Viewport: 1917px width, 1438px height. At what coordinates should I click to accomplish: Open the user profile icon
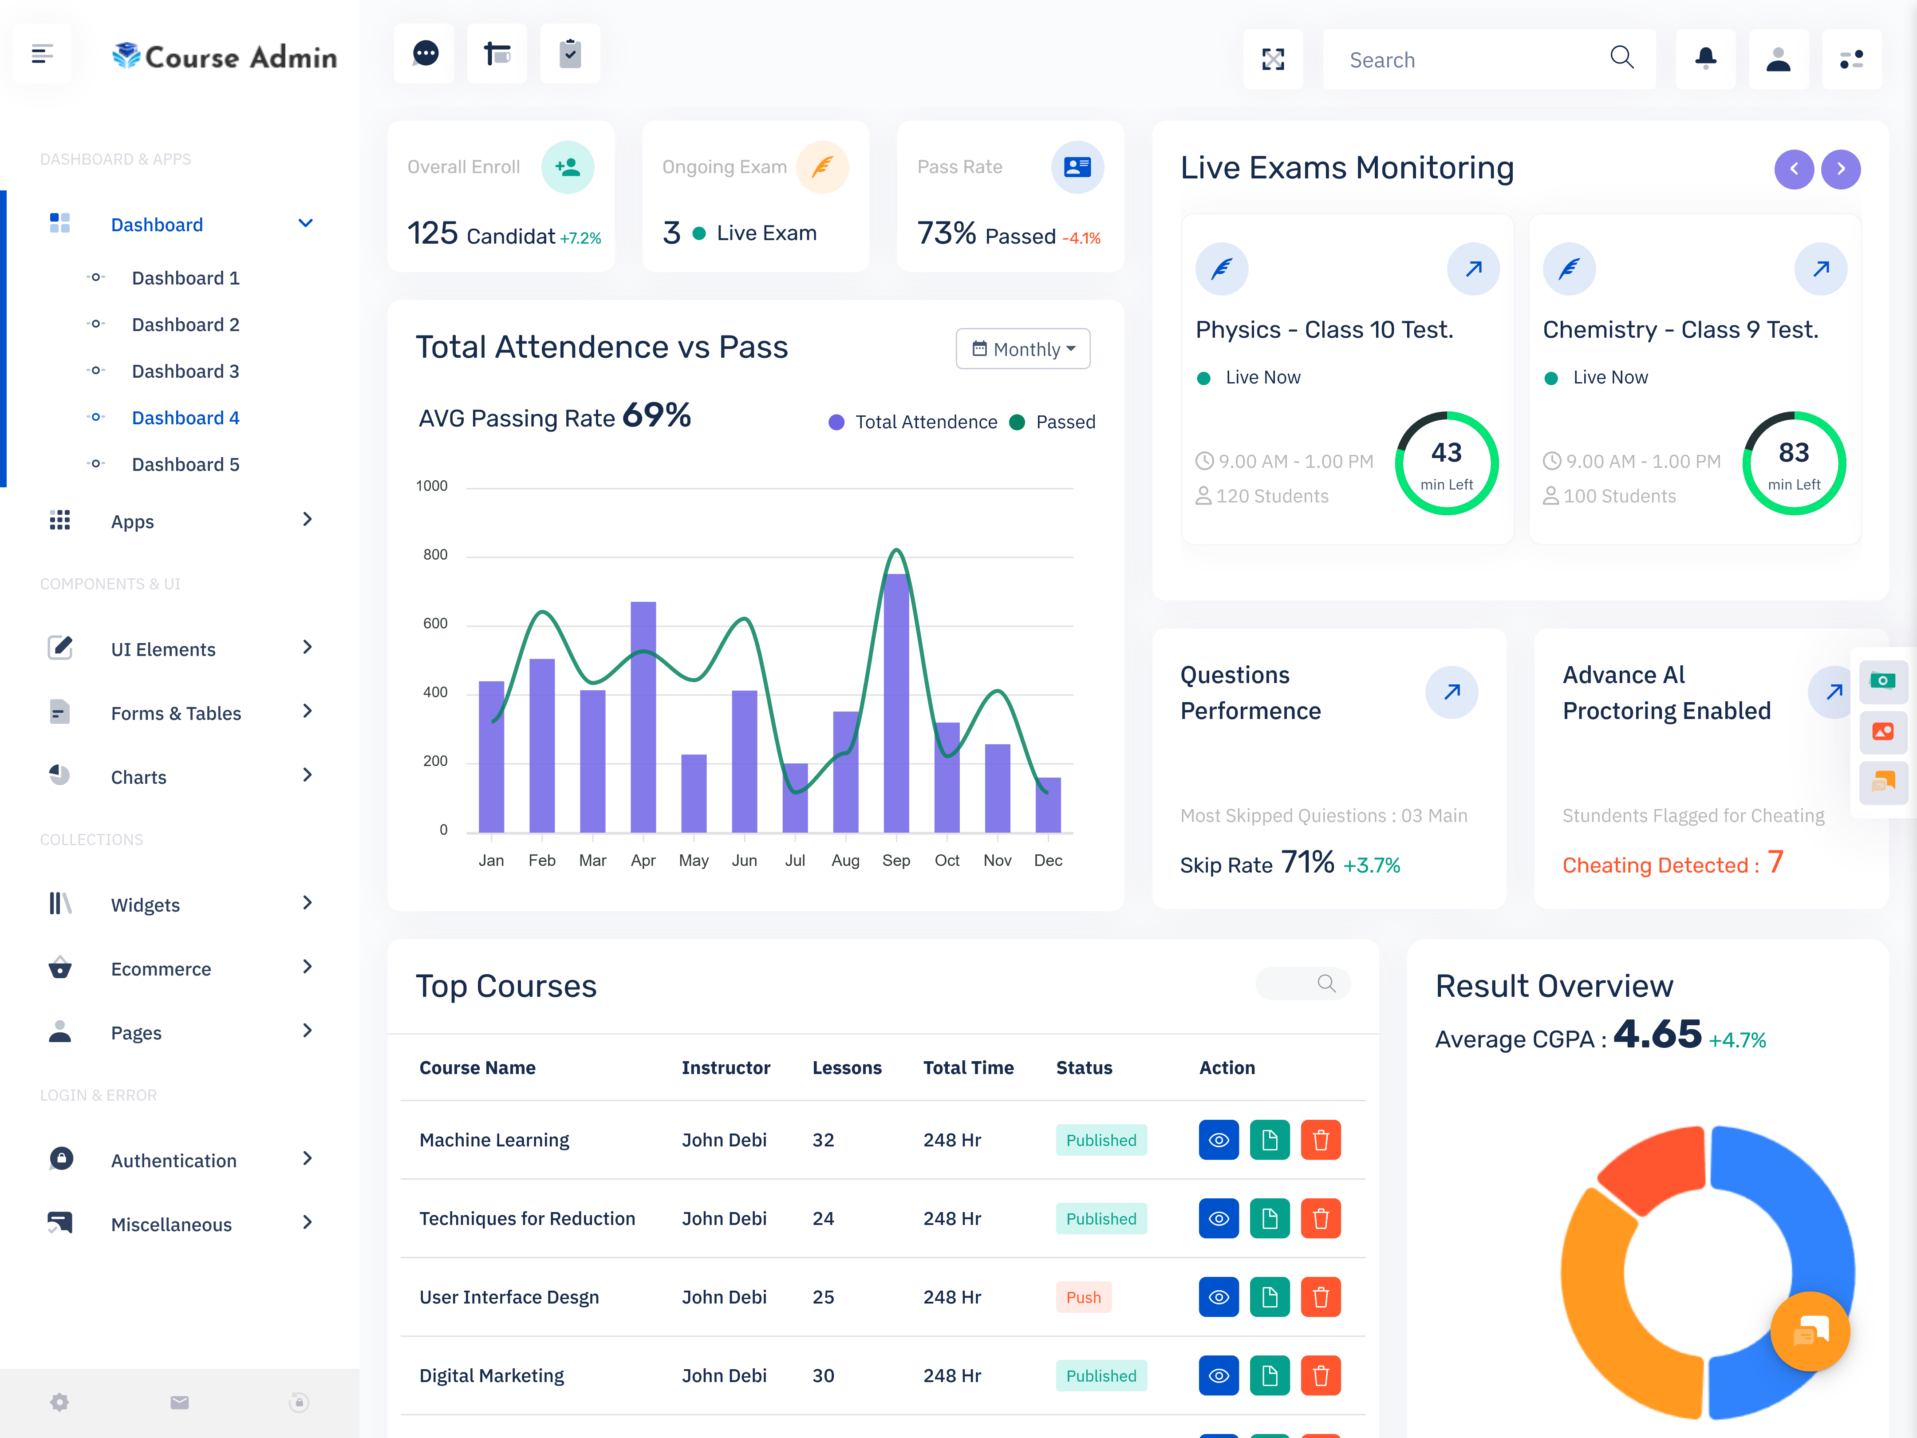pyautogui.click(x=1779, y=59)
